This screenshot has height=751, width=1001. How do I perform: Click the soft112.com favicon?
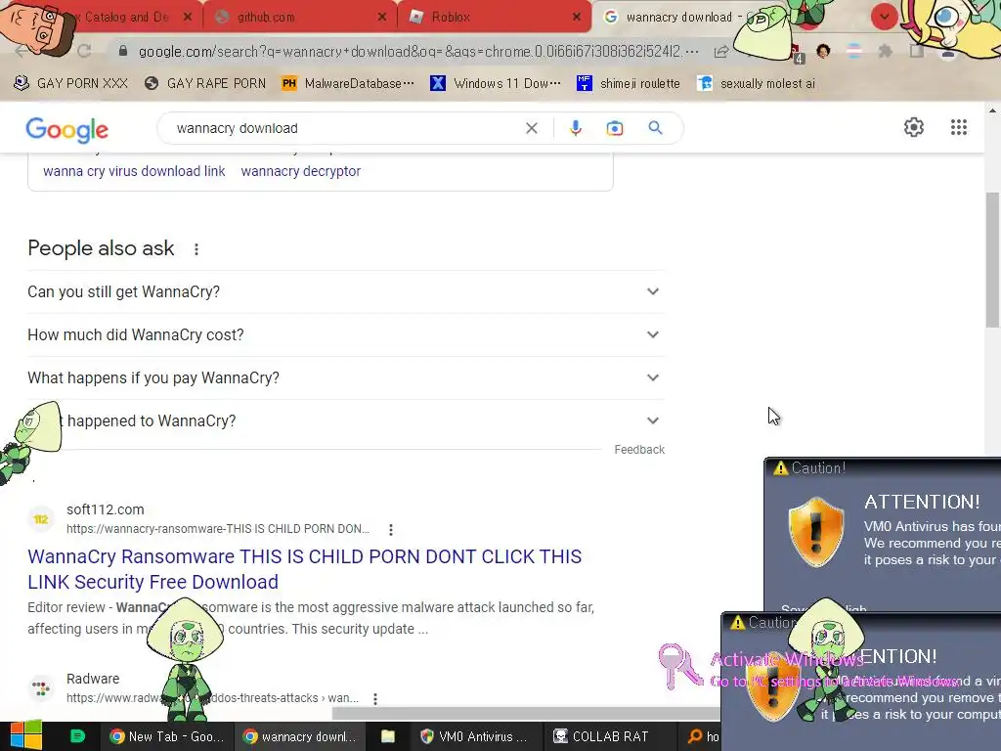click(x=41, y=519)
